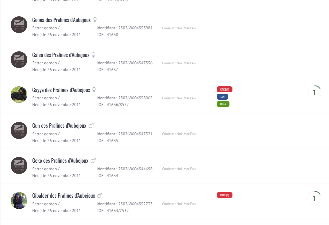The width and height of the screenshot is (329, 225).
Task: Click Geko's Centrale Canine avatar icon
Action: click(19, 166)
